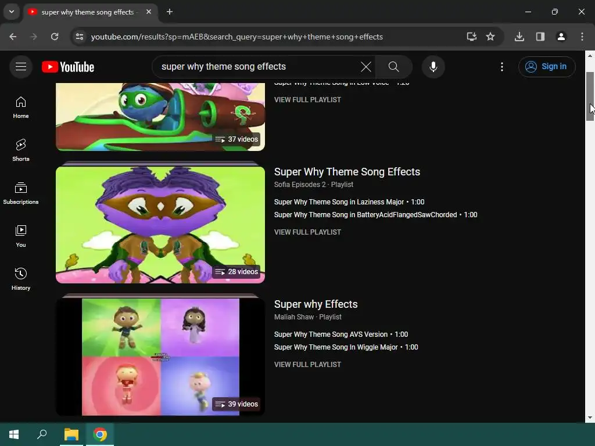The image size is (595, 446).
Task: View full playlist of the 37 videos playlist
Action: pos(307,100)
